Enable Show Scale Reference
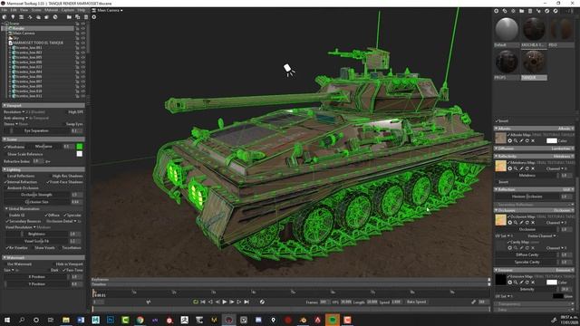The height and width of the screenshot is (326, 580). click(x=5, y=154)
